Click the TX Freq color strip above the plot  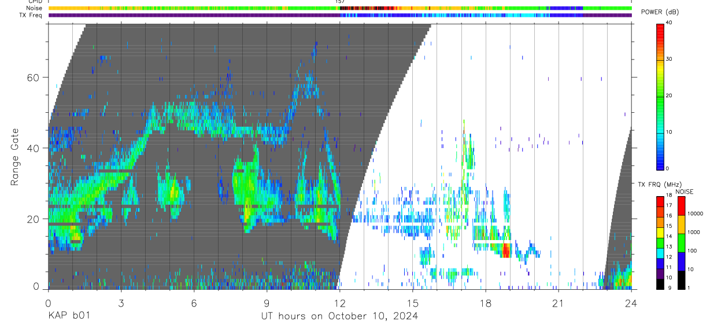[x=340, y=15]
